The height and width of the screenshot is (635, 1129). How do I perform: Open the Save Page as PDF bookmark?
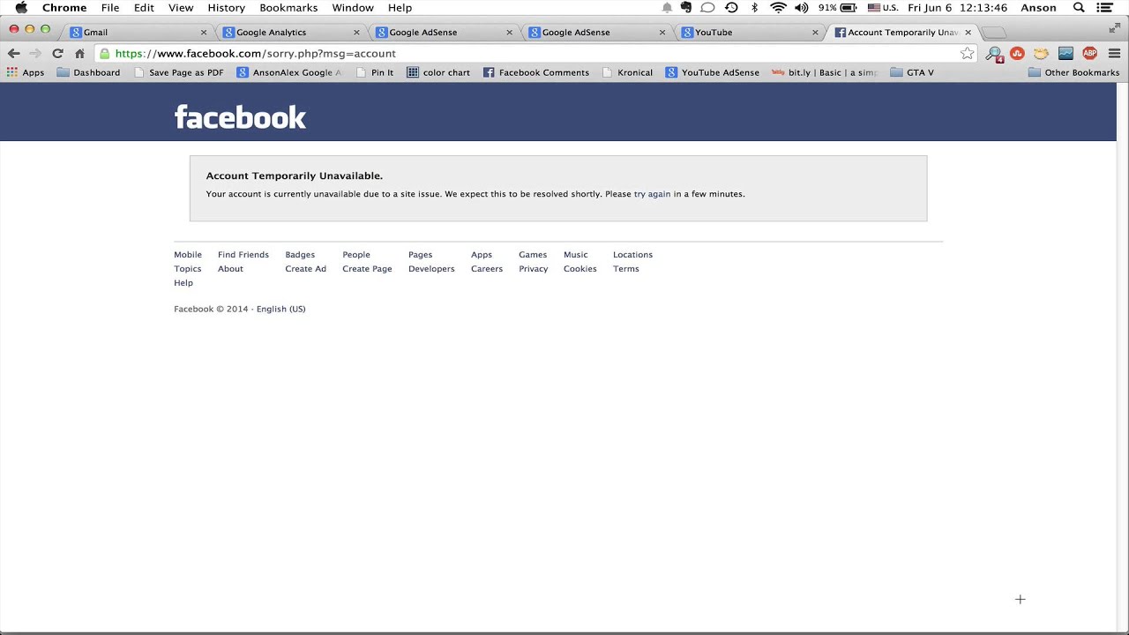pos(178,72)
